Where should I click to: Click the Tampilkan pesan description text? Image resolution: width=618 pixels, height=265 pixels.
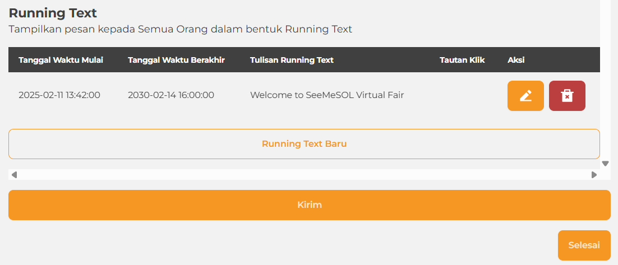(x=181, y=29)
